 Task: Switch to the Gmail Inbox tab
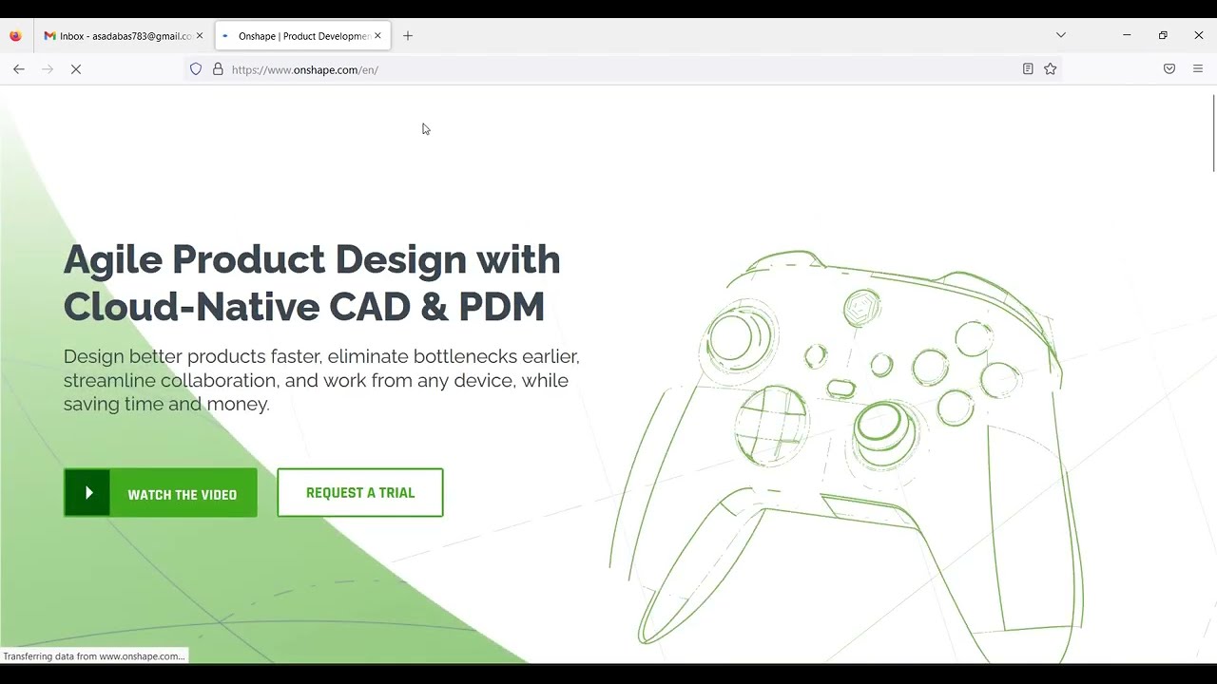point(124,35)
